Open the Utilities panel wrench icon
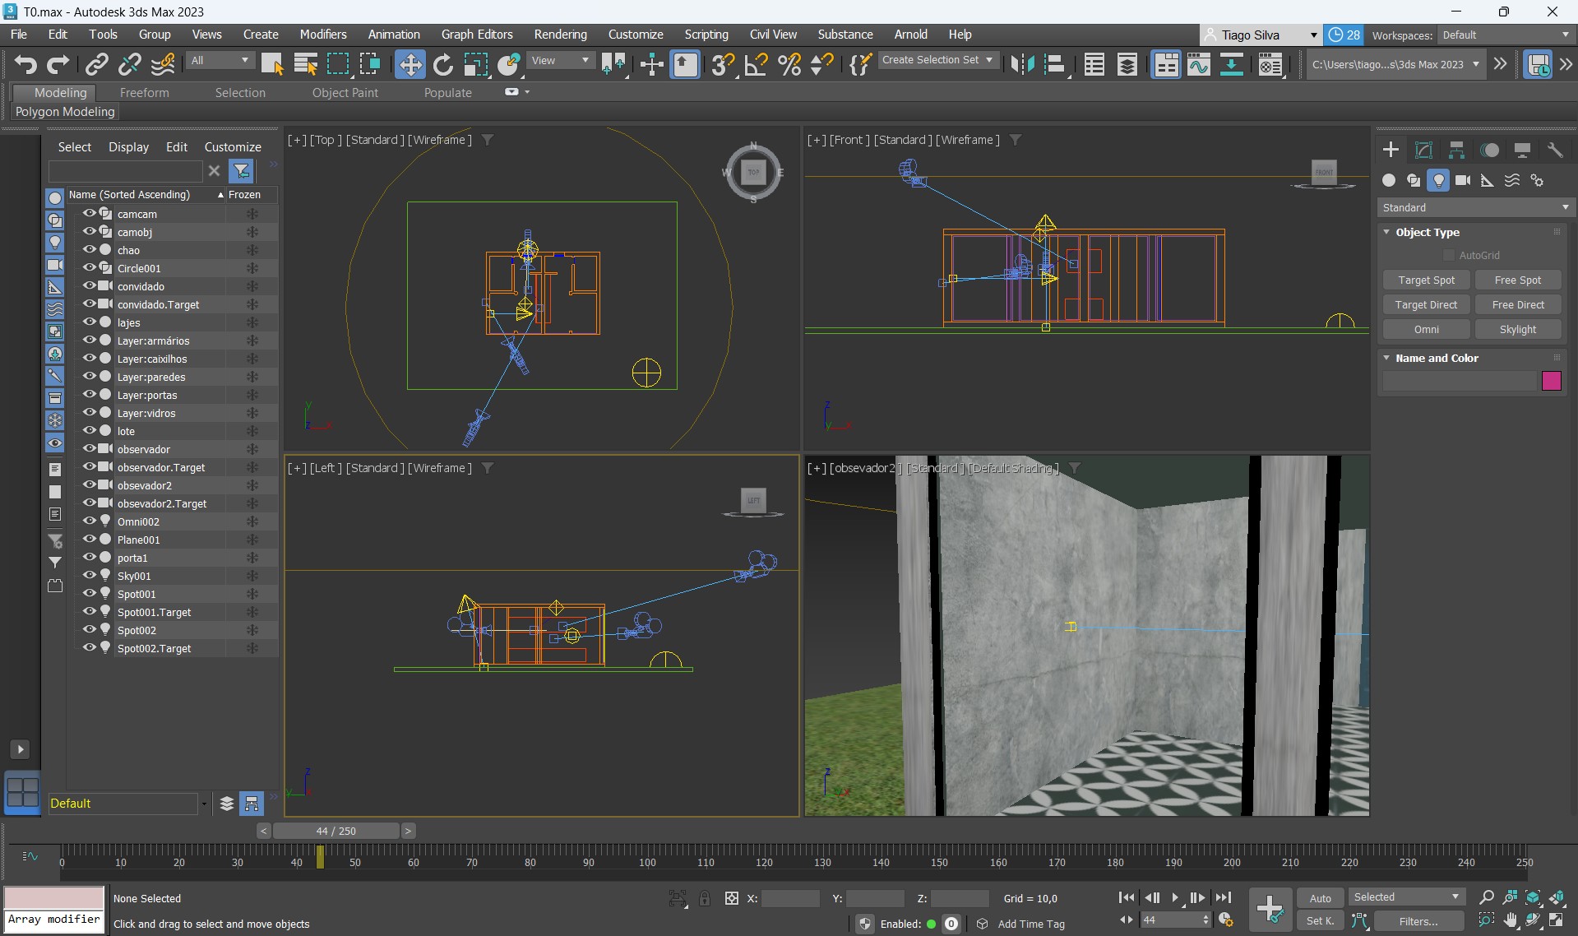This screenshot has width=1578, height=936. 1554,150
